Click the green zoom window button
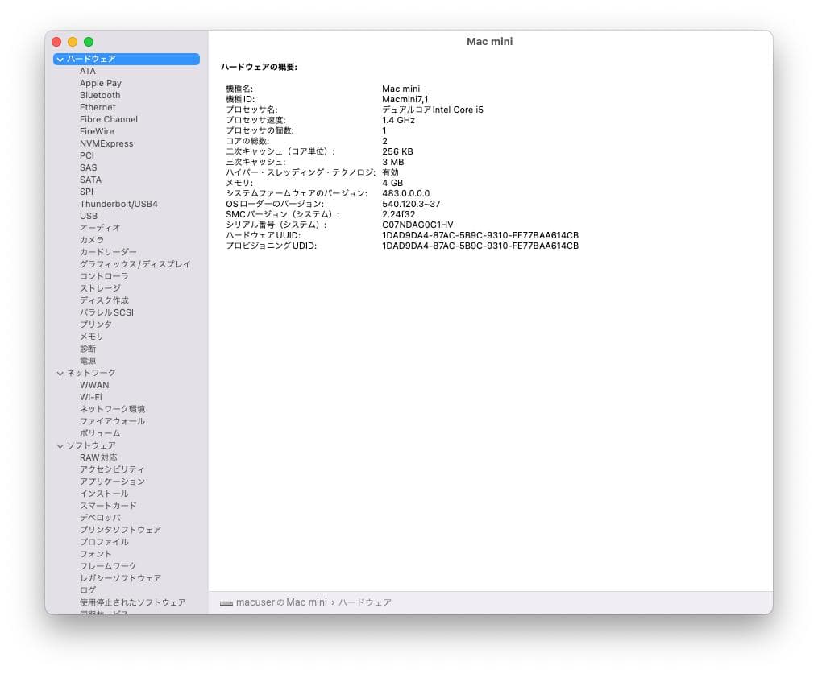This screenshot has height=674, width=818. (x=89, y=41)
